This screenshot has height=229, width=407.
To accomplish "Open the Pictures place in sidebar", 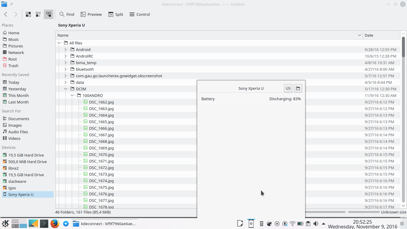I will (15, 46).
